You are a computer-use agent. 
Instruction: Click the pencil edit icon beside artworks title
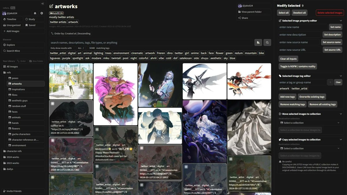click(51, 6)
